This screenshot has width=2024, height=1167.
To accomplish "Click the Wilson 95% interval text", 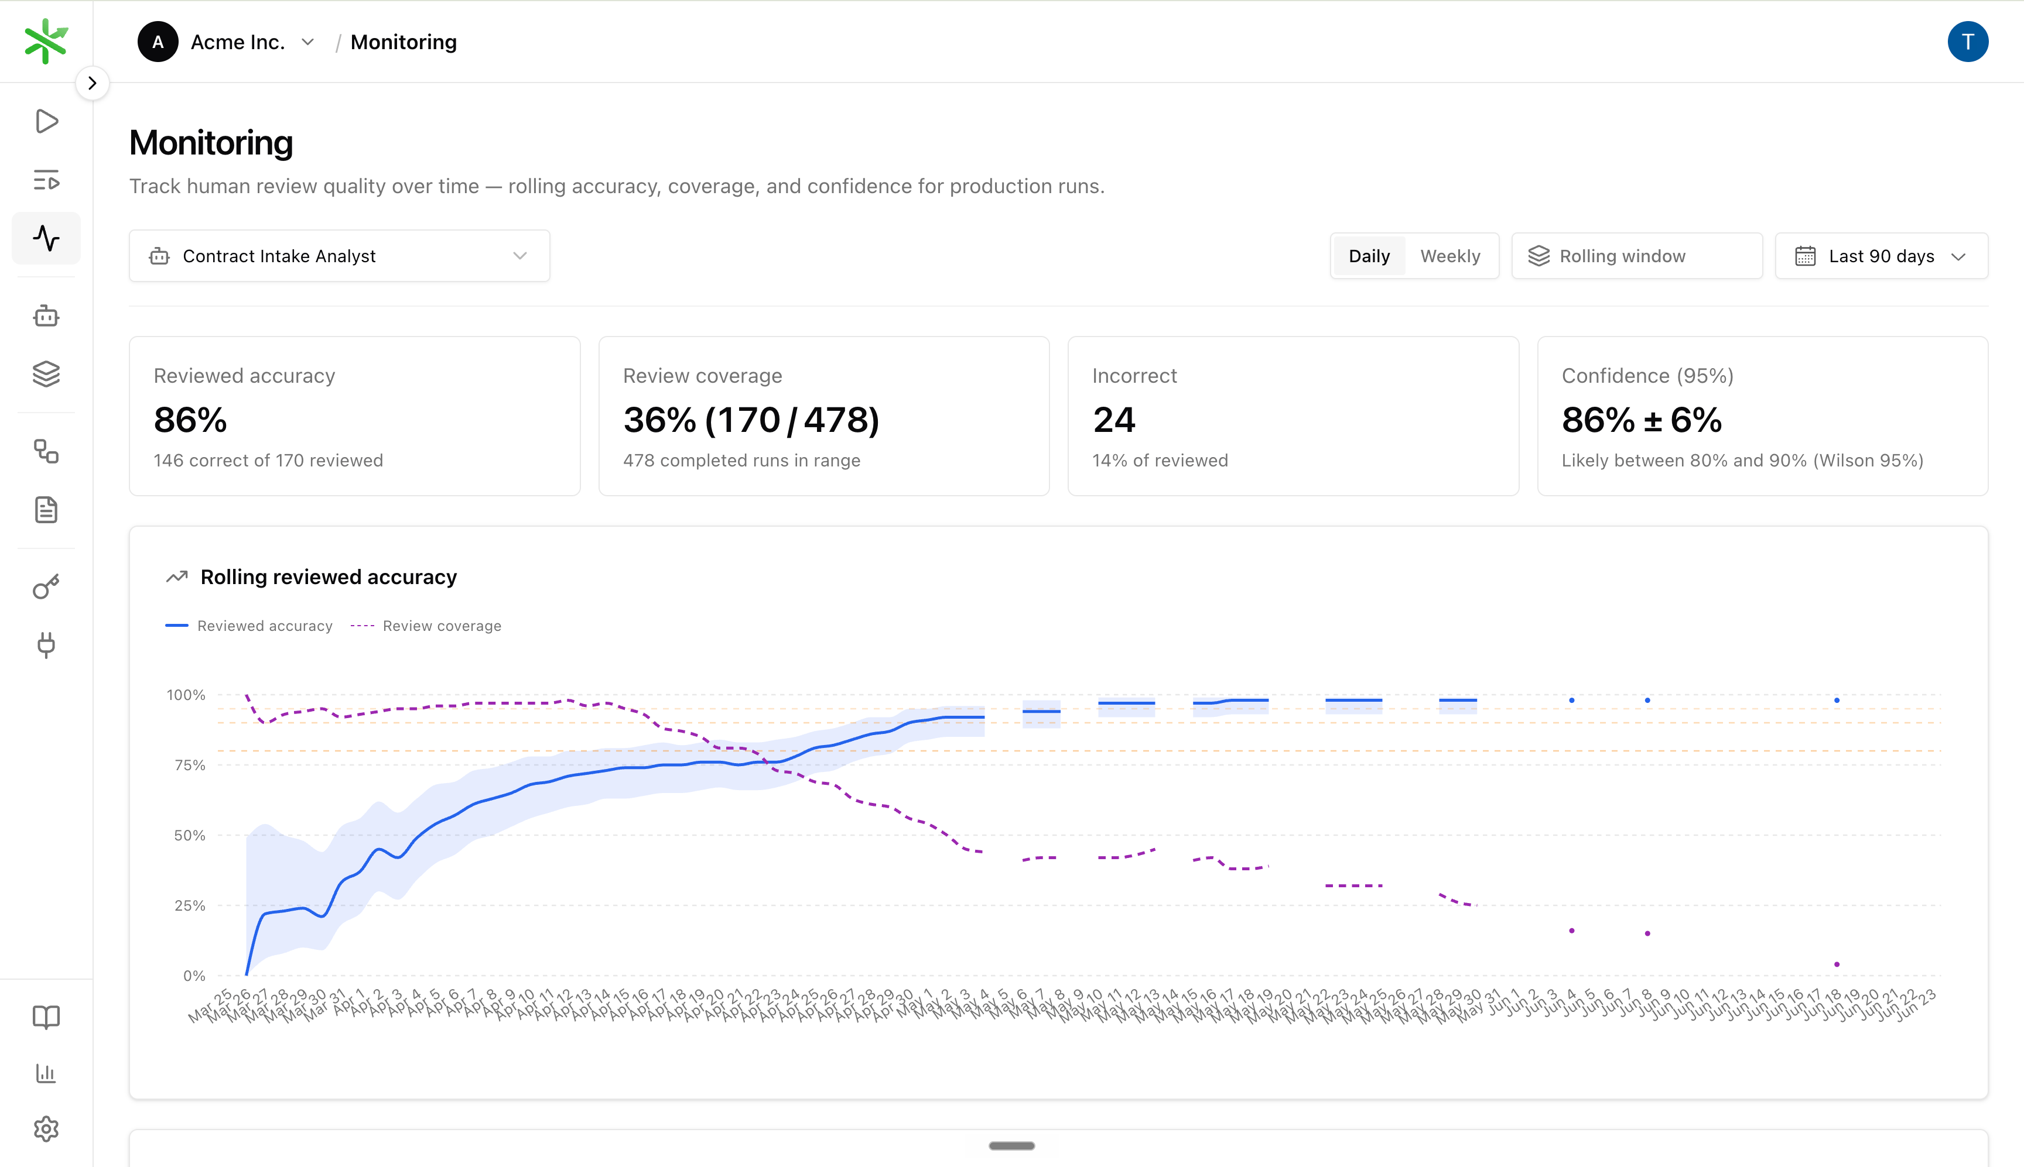I will tap(1742, 460).
